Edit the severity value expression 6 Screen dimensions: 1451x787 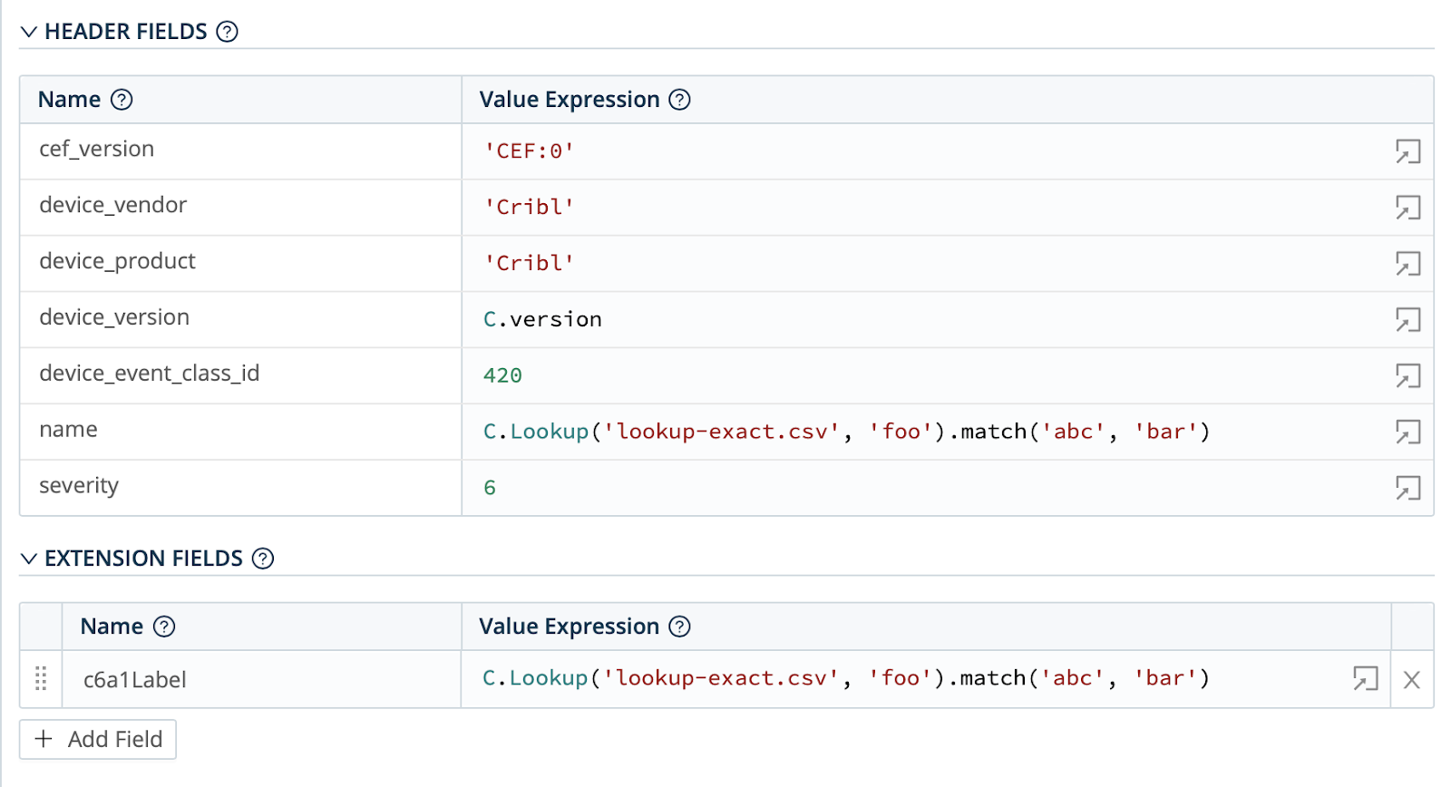pos(907,488)
